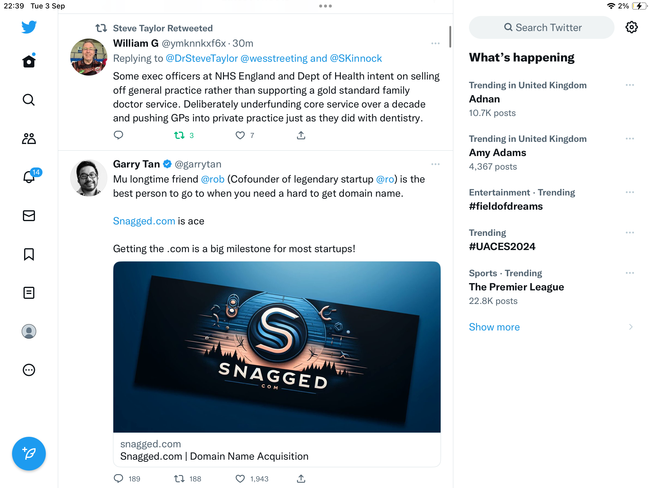Open the Communities people icon

29,139
